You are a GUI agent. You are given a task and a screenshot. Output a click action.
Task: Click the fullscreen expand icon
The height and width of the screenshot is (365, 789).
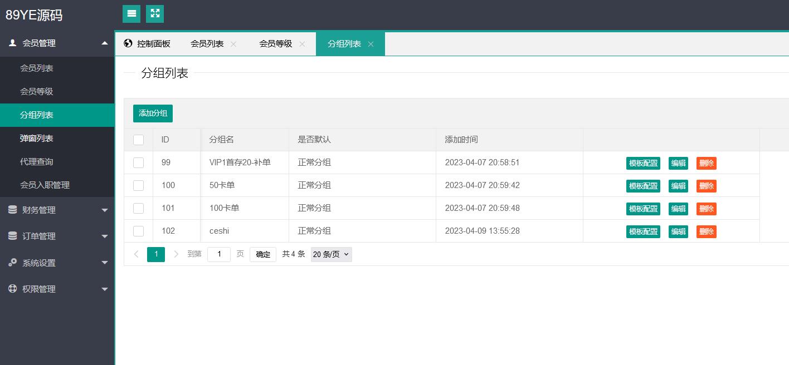(155, 14)
